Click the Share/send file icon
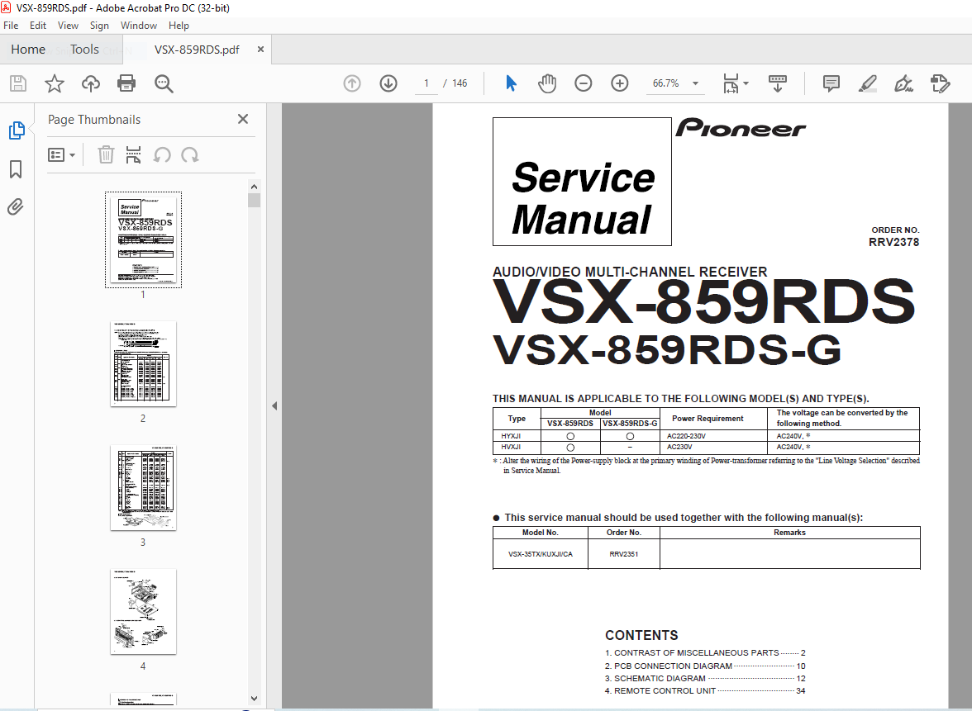The image size is (972, 711). 941,83
